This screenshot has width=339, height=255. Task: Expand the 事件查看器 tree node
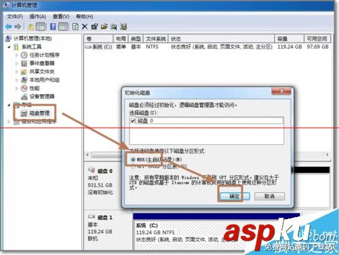tap(17, 64)
